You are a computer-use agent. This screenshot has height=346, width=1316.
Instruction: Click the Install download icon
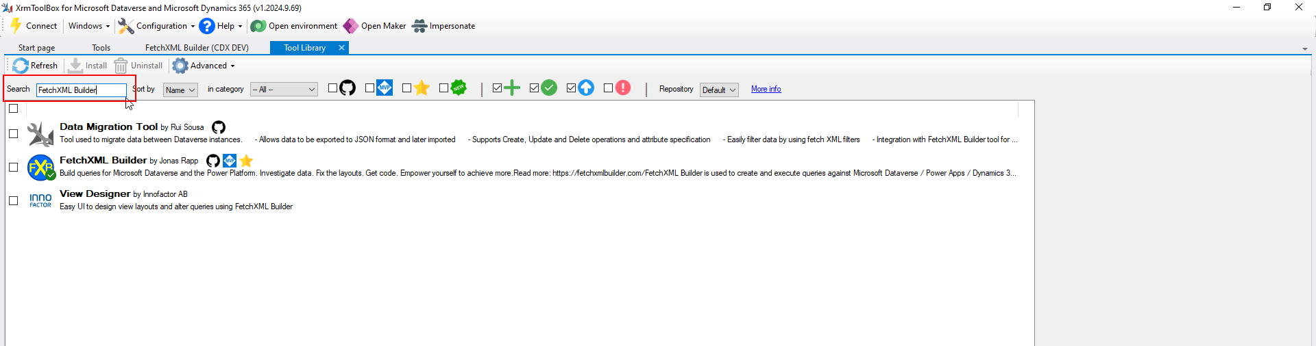[x=75, y=66]
